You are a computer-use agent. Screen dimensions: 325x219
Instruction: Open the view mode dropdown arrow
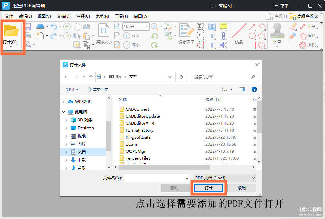click(x=231, y=89)
